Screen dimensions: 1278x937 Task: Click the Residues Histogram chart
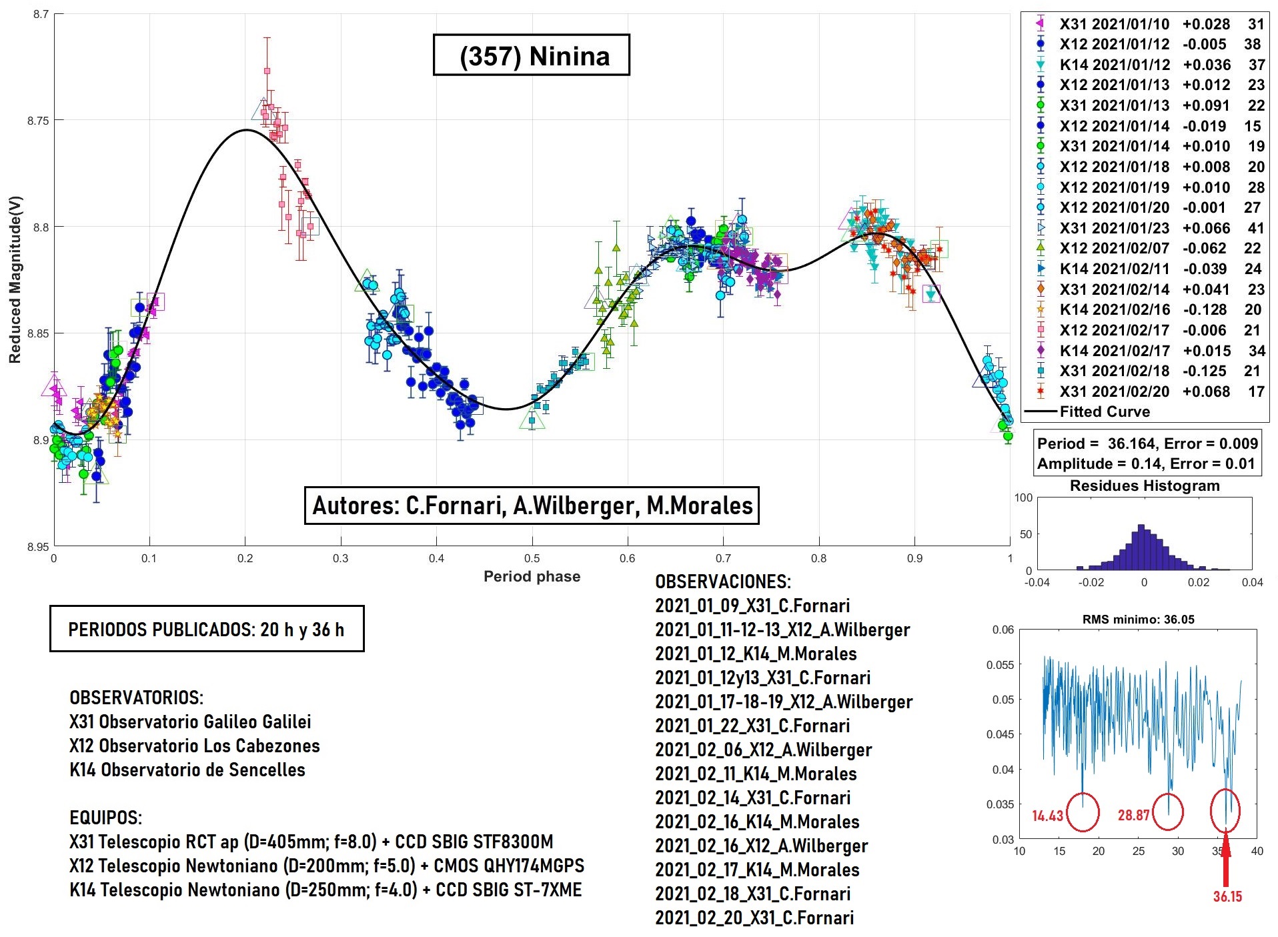tap(1144, 534)
